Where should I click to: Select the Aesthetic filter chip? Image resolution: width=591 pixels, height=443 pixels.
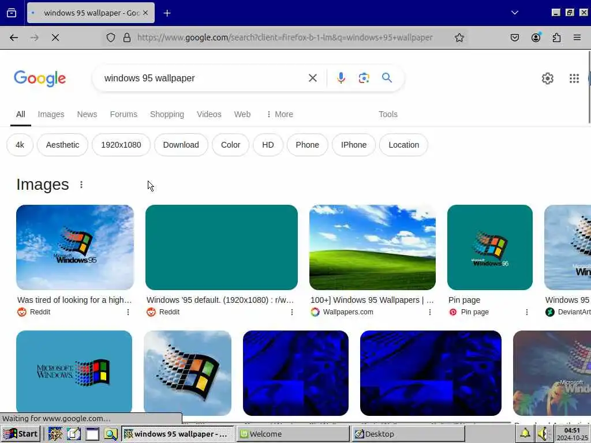click(x=62, y=145)
